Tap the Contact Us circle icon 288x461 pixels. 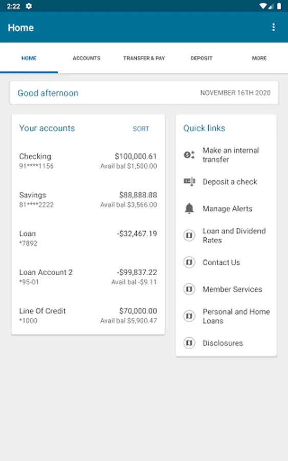(x=189, y=262)
